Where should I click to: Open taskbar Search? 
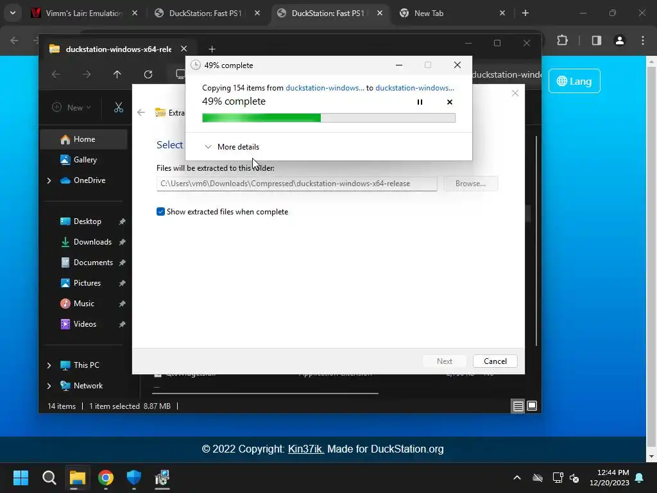tap(49, 478)
